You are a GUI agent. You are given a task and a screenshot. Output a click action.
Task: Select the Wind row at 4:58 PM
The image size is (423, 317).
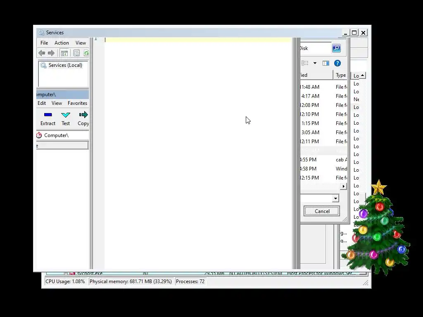point(324,169)
